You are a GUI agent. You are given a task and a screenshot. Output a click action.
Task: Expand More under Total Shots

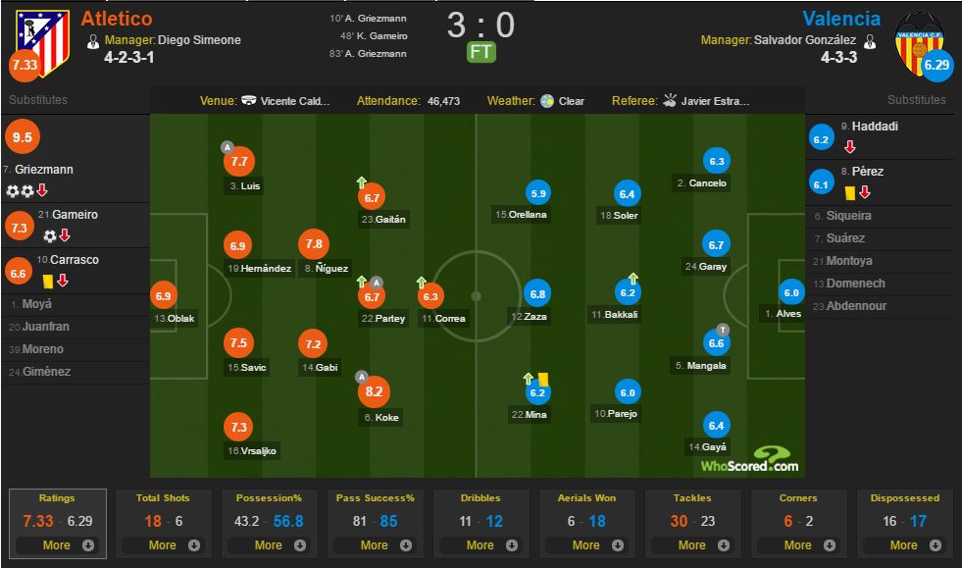click(163, 545)
